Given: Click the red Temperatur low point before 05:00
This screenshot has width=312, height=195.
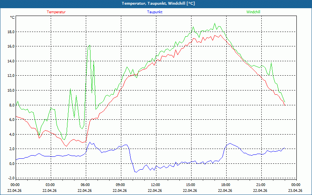Looking at the screenshot, I should pos(66,146).
